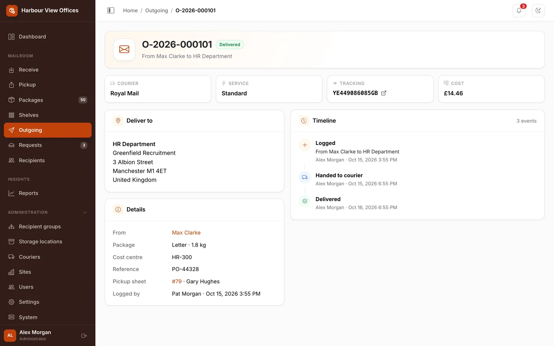Open the notifications bell
This screenshot has width=554, height=346.
pos(519,10)
